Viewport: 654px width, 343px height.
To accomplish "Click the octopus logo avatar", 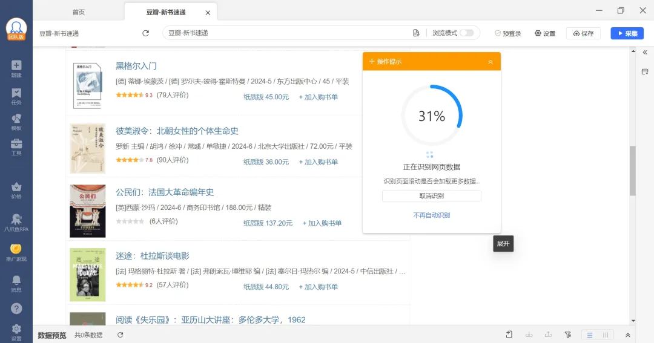I will coord(16,30).
